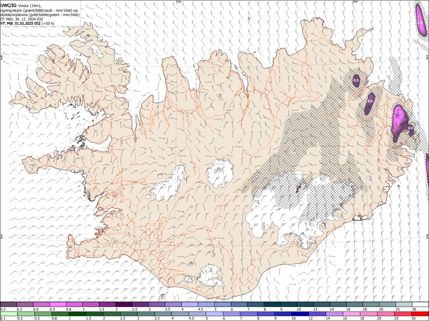
Task: Pick the red-pink 25 swatch in bottom scale
Action: tap(403, 314)
